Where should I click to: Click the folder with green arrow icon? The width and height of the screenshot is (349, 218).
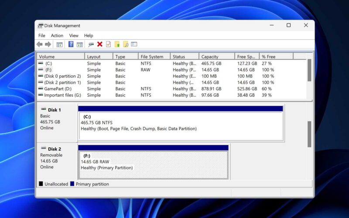pyautogui.click(x=117, y=44)
